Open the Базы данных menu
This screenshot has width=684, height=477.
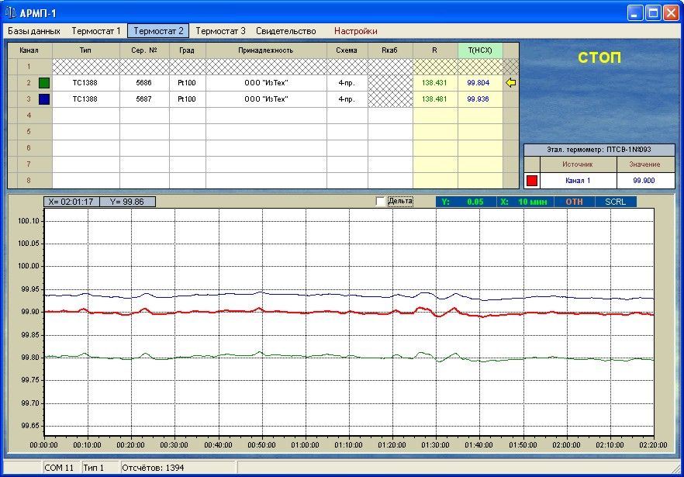pyautogui.click(x=34, y=31)
